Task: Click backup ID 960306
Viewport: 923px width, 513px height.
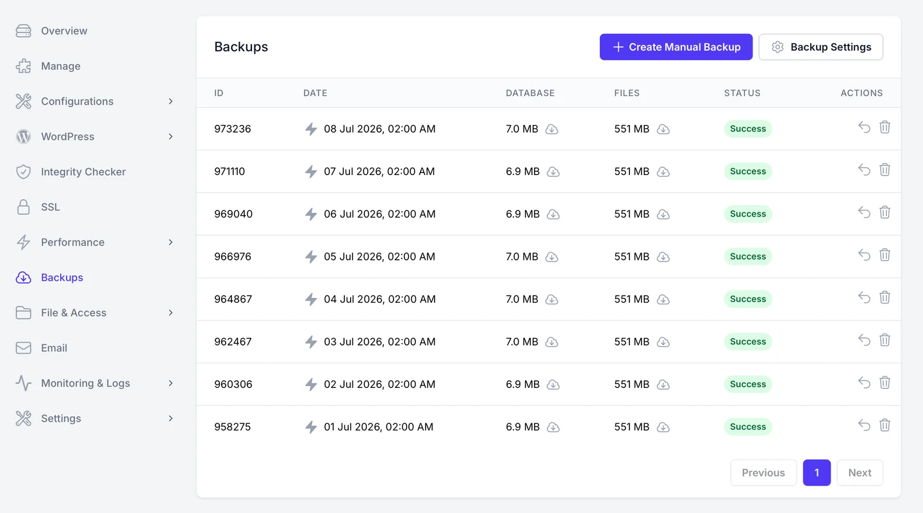Action: click(233, 385)
